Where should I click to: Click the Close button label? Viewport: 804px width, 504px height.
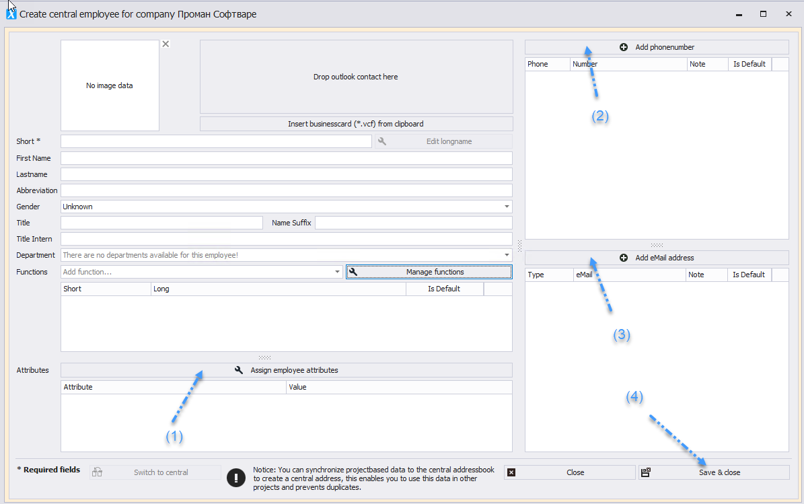[575, 473]
